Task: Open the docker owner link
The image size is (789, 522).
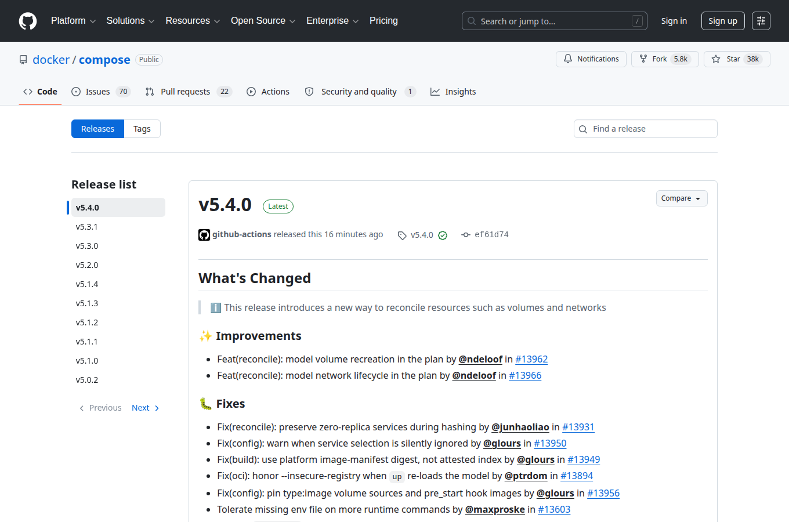Action: coord(51,60)
